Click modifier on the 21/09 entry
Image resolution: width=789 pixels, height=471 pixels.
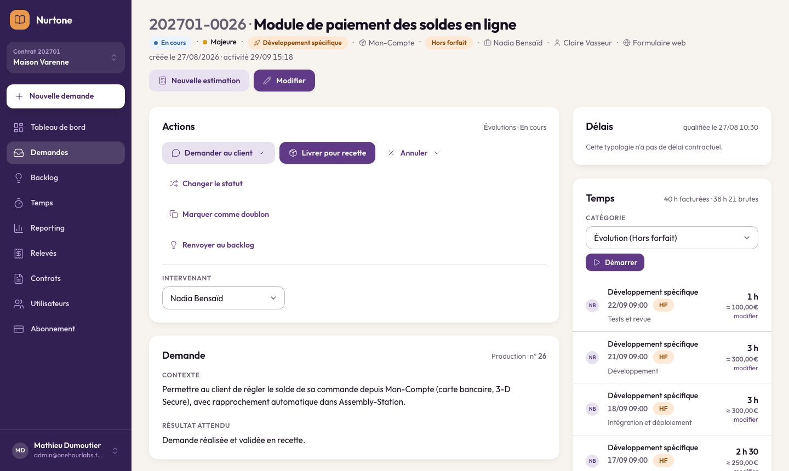click(x=746, y=368)
